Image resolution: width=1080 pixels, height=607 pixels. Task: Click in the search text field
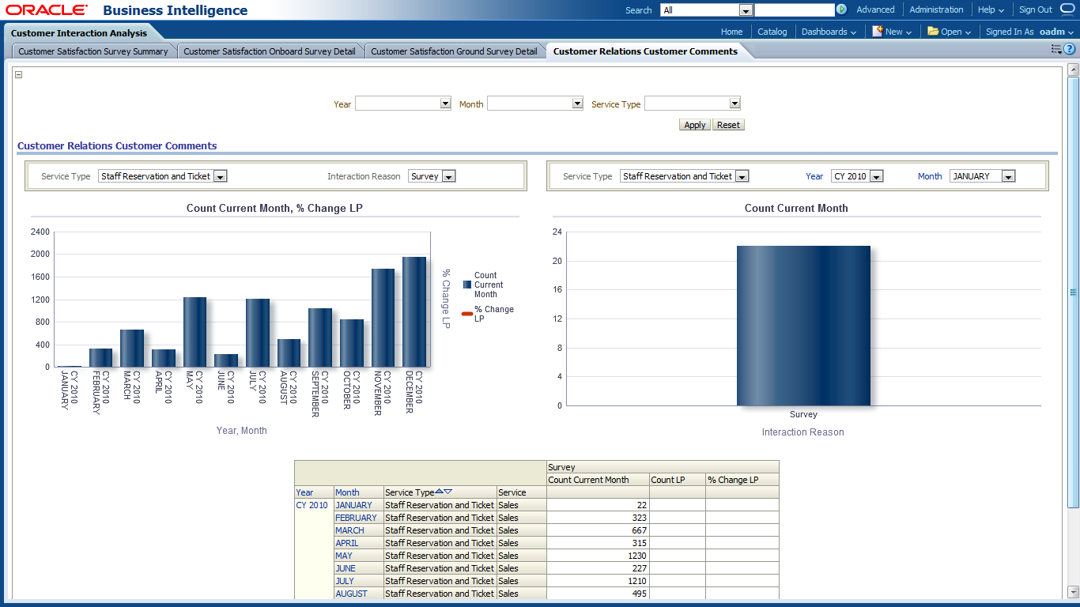794,10
